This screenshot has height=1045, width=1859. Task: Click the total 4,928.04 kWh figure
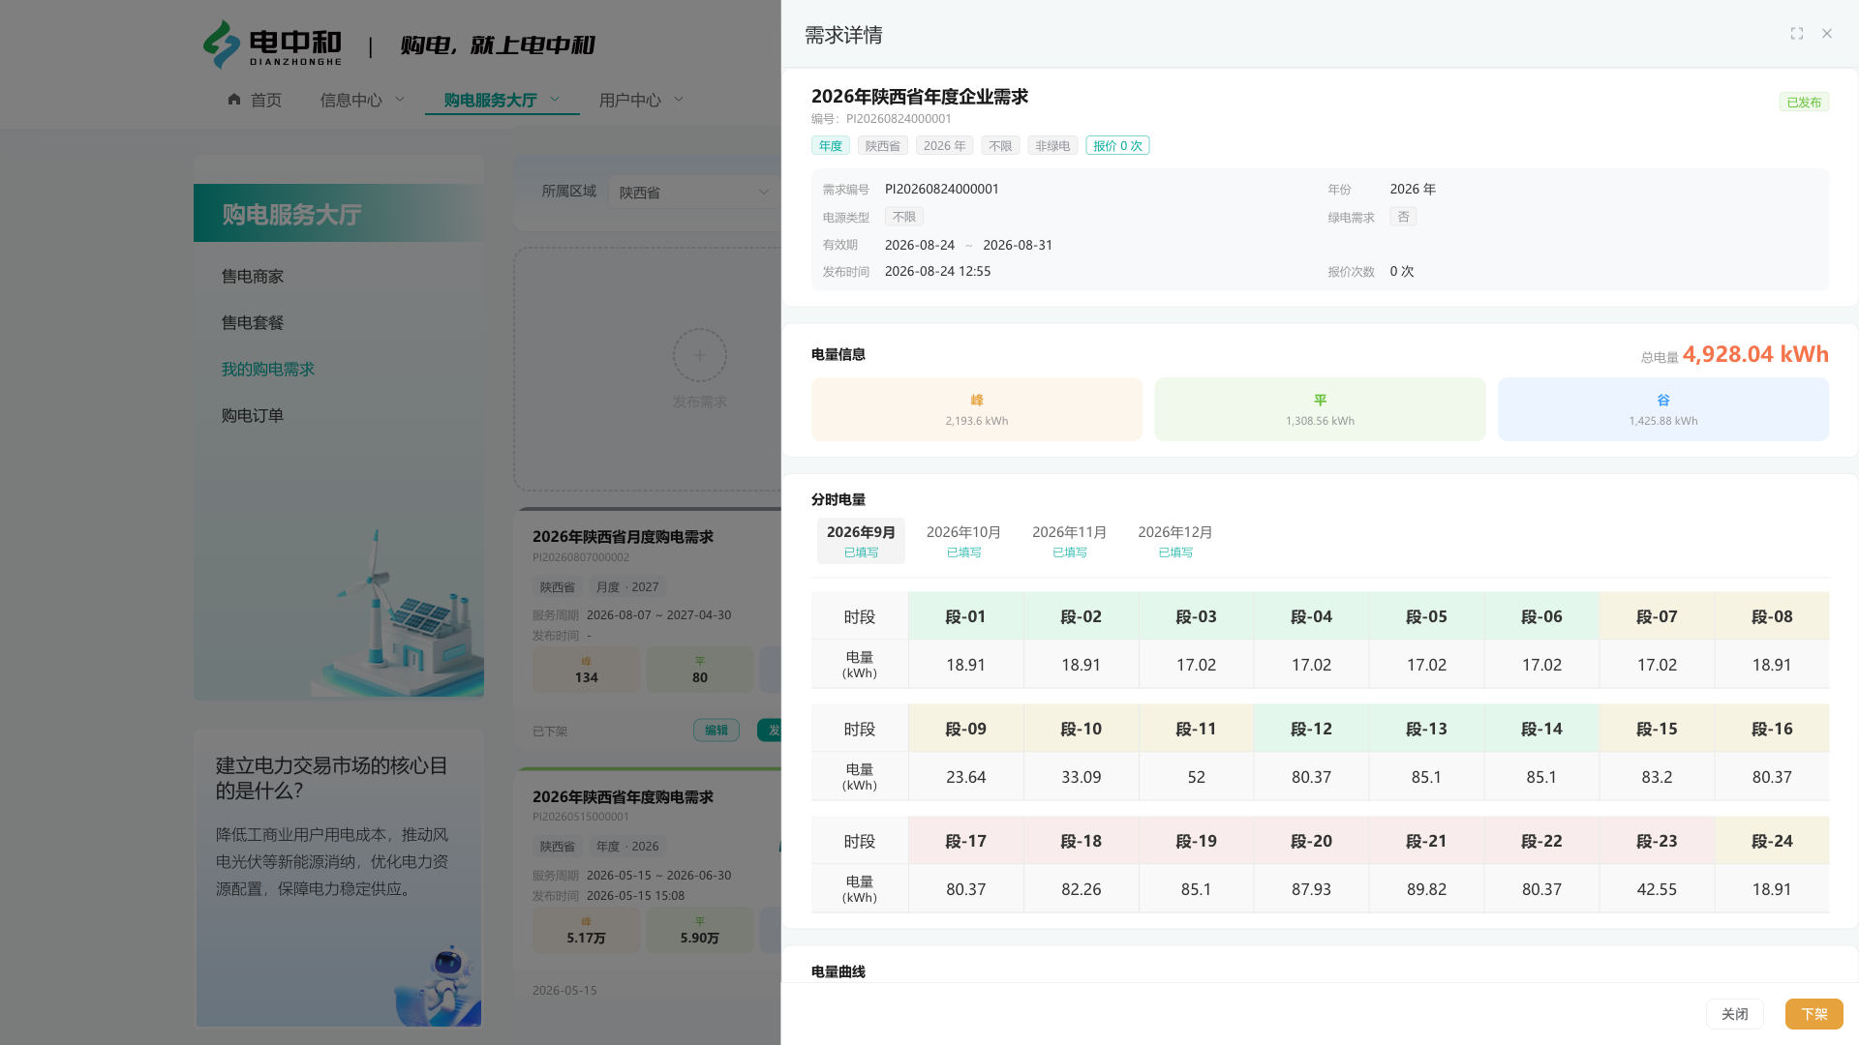(1755, 354)
